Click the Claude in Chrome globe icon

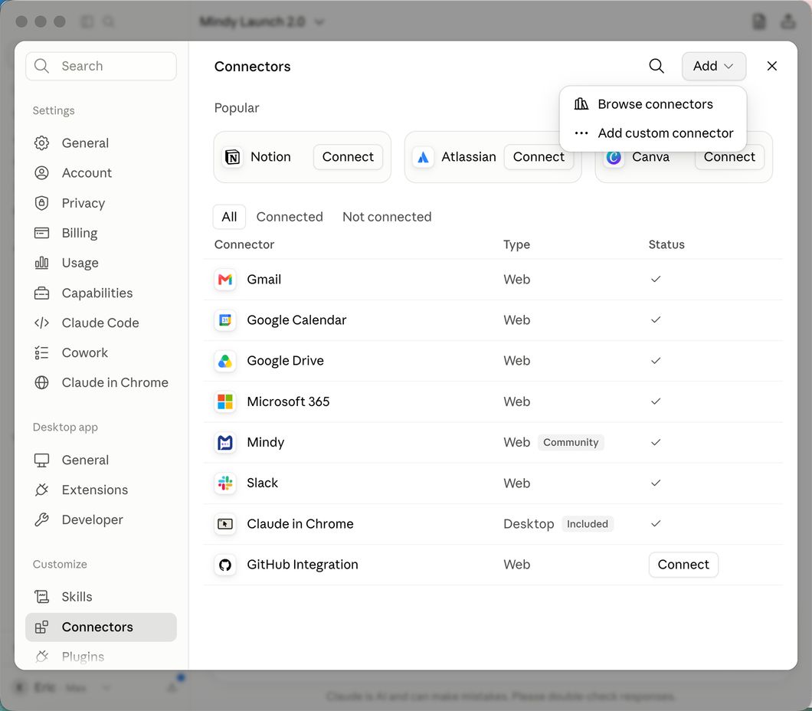(41, 382)
